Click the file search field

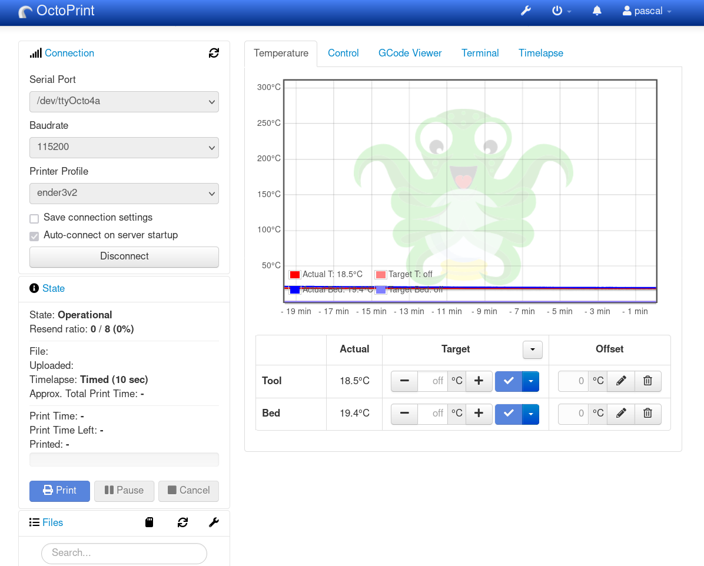click(124, 554)
